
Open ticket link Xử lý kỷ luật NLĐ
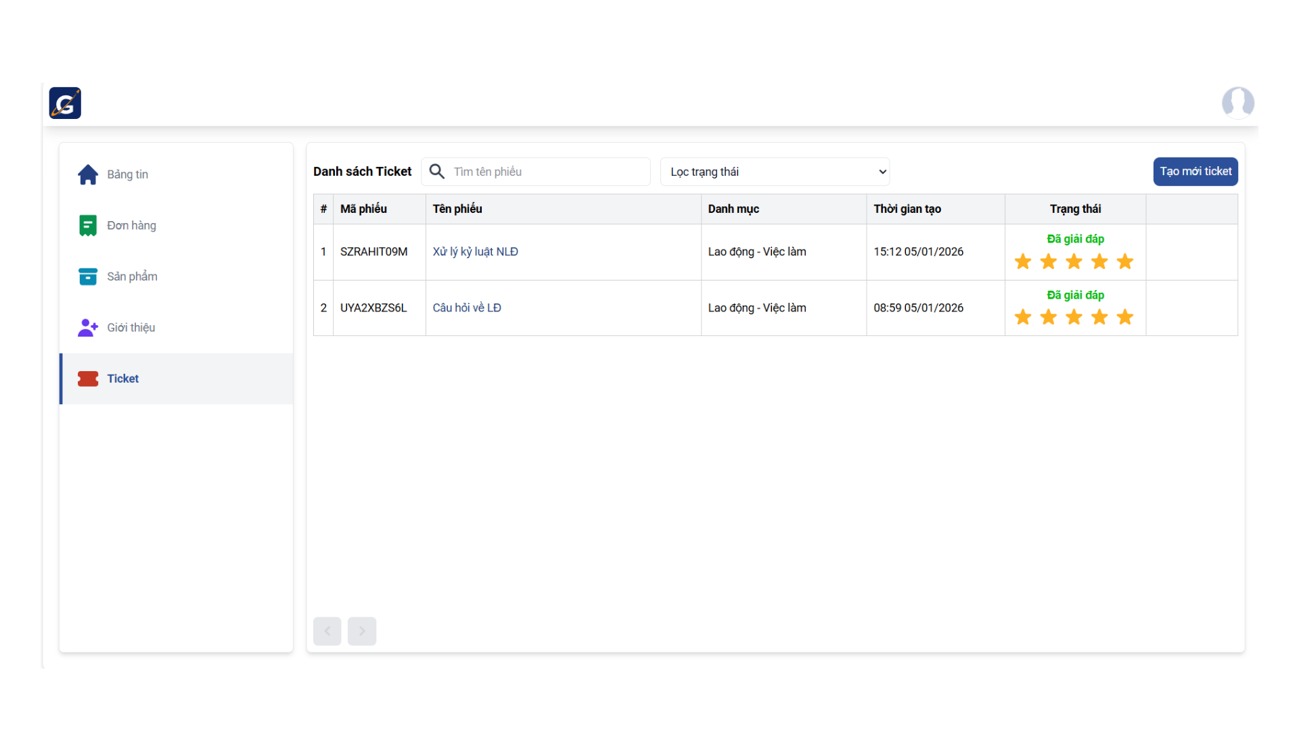pyautogui.click(x=475, y=251)
